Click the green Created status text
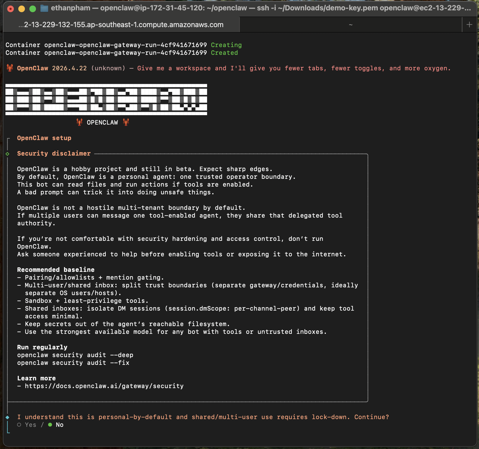Screen dimensions: 479x449 tap(224, 52)
